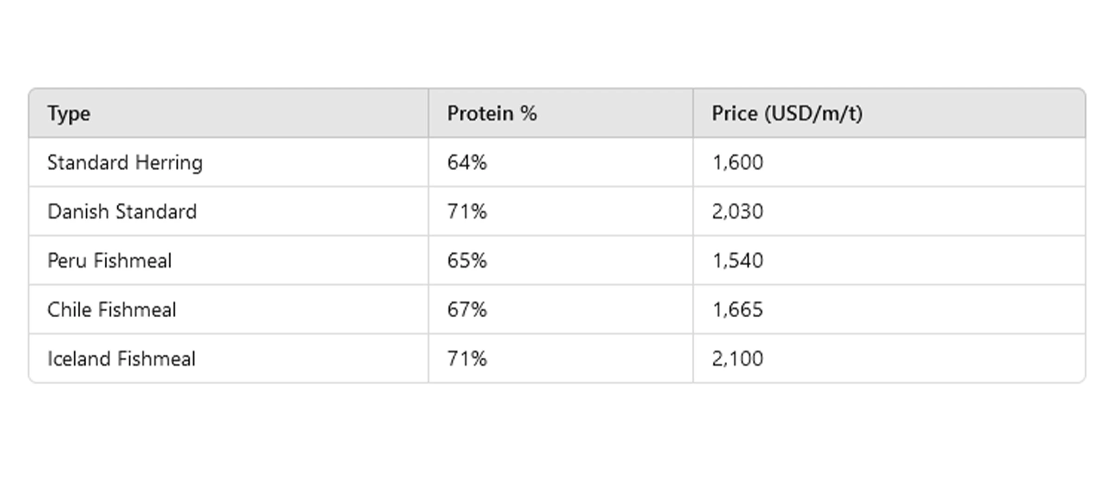1113x481 pixels.
Task: Click the 2,100 price cell
Action: 737,359
